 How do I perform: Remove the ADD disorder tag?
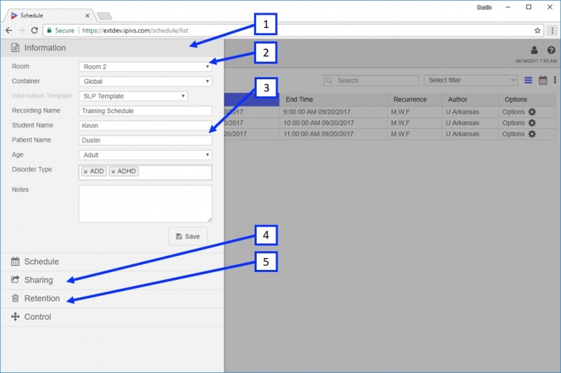pos(86,172)
